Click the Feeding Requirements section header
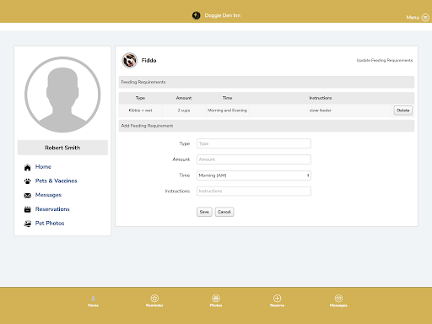 pyautogui.click(x=267, y=82)
